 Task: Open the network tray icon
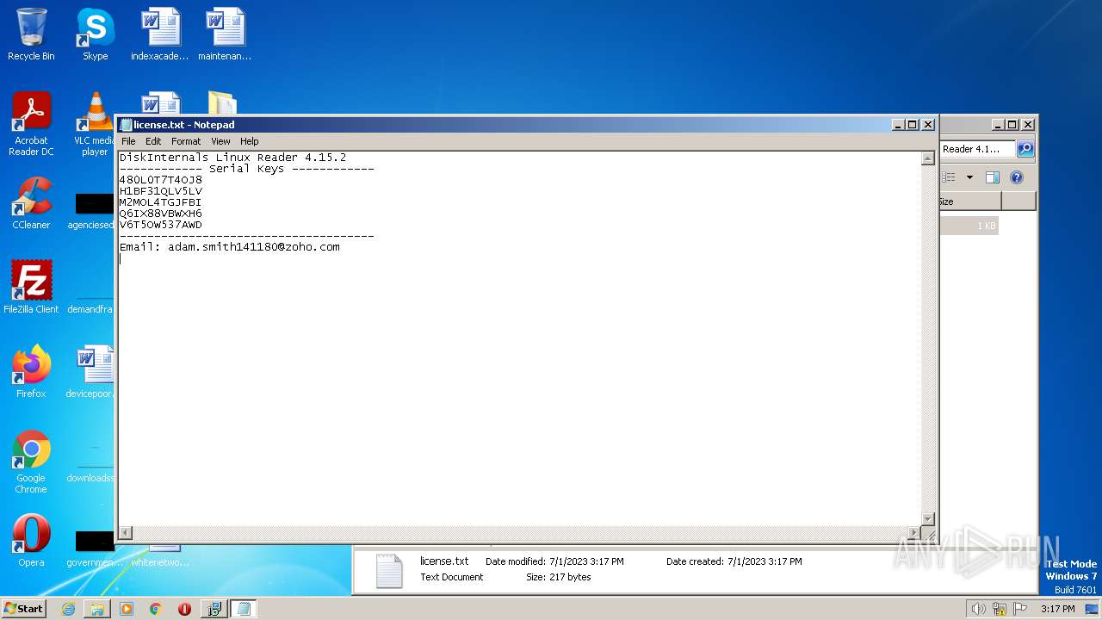coord(1000,609)
